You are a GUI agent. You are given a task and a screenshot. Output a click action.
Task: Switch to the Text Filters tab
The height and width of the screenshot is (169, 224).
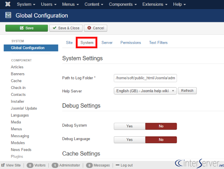pyautogui.click(x=158, y=43)
